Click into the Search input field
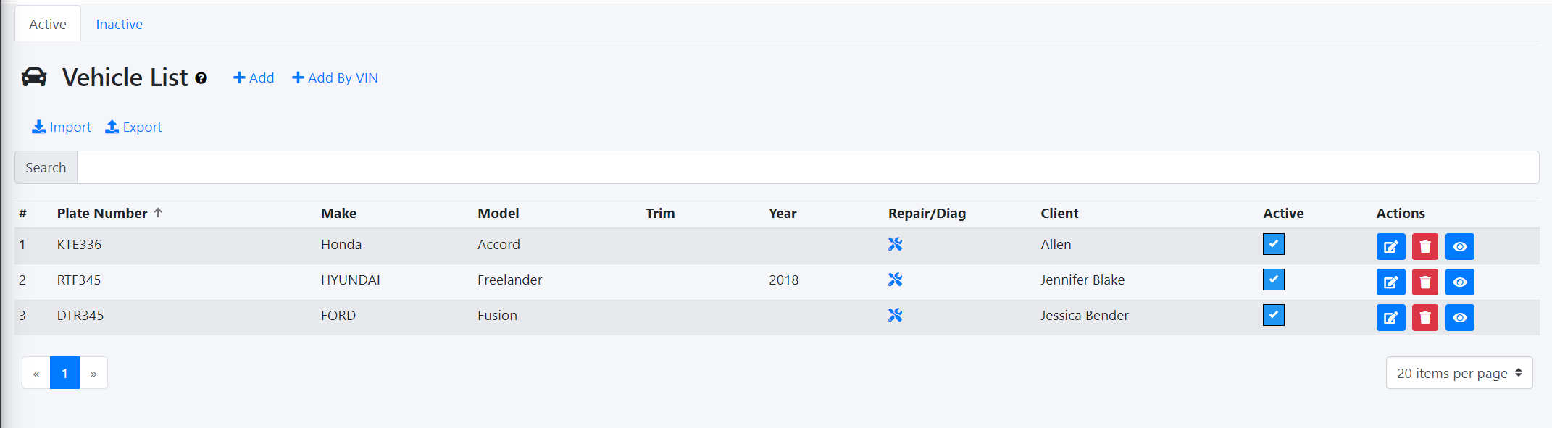This screenshot has height=428, width=1552. 807,168
